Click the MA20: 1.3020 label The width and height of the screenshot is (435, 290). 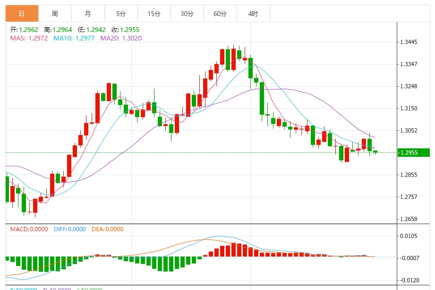tap(121, 38)
